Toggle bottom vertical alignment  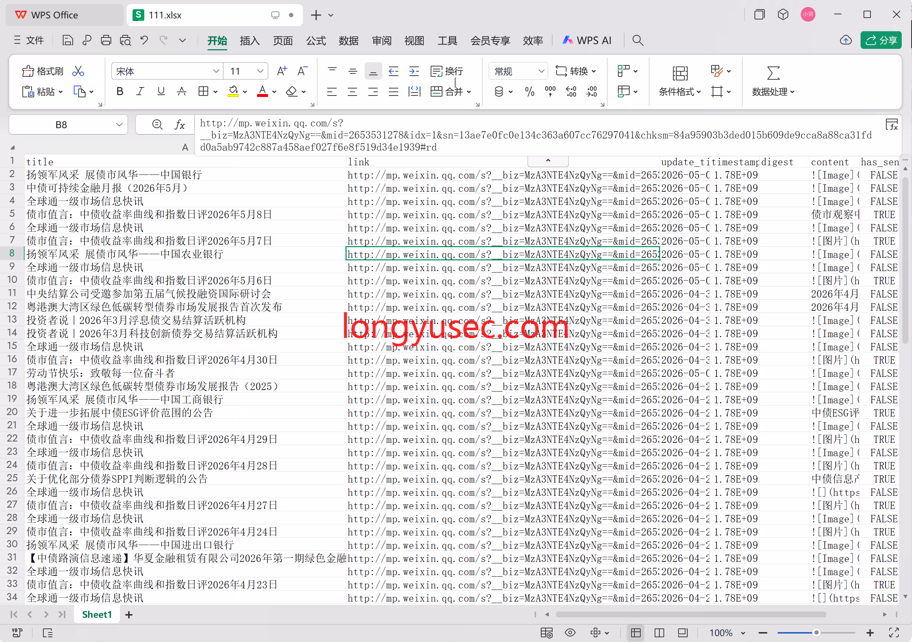pos(373,71)
